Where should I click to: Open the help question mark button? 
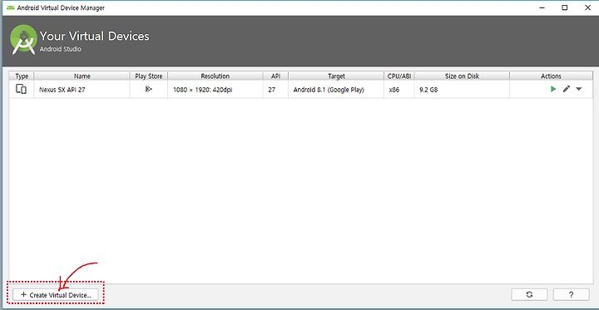pyautogui.click(x=571, y=294)
